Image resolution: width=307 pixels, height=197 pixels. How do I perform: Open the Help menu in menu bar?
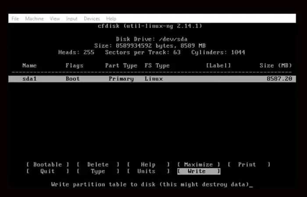tap(111, 18)
